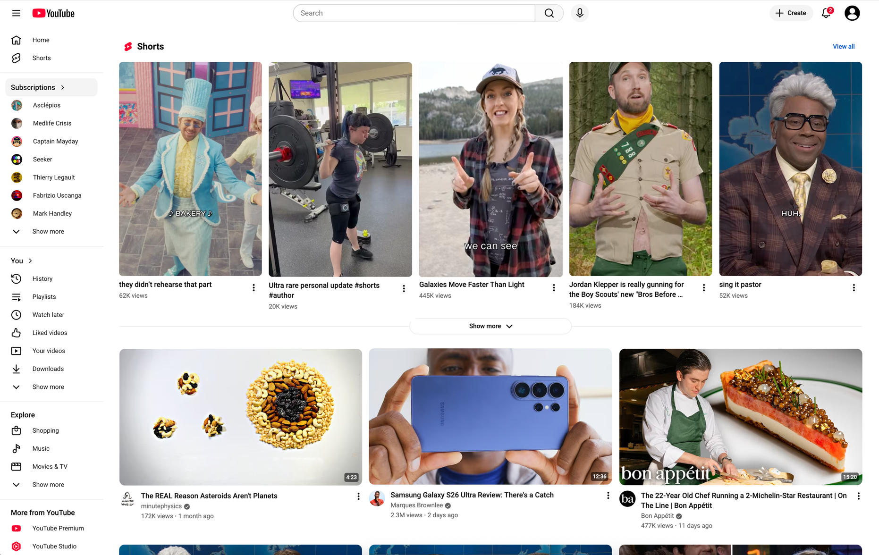The height and width of the screenshot is (555, 879).
Task: Focus the Search input field
Action: [x=414, y=13]
